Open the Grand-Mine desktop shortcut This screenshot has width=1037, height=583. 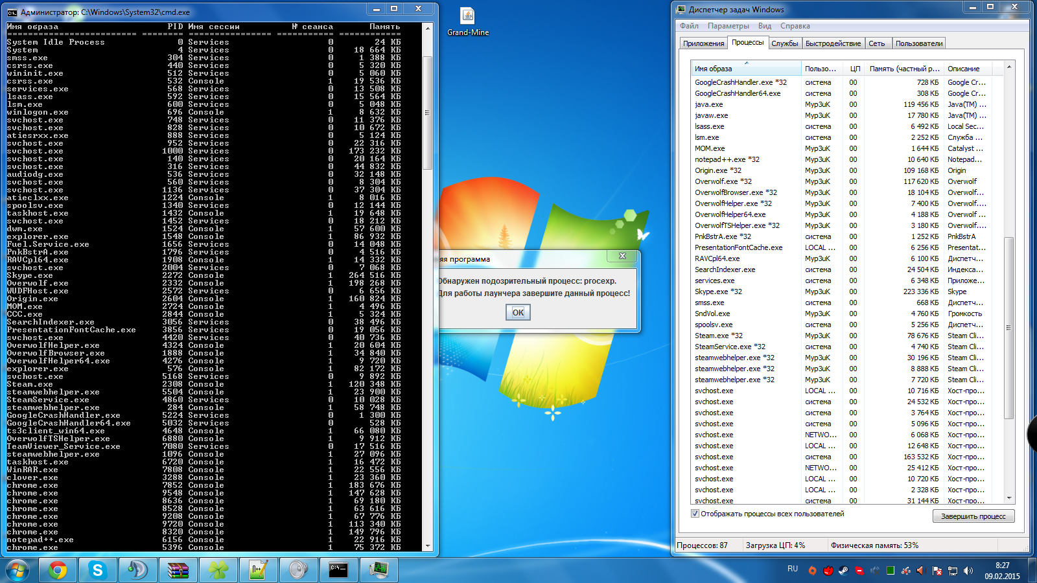click(x=468, y=21)
